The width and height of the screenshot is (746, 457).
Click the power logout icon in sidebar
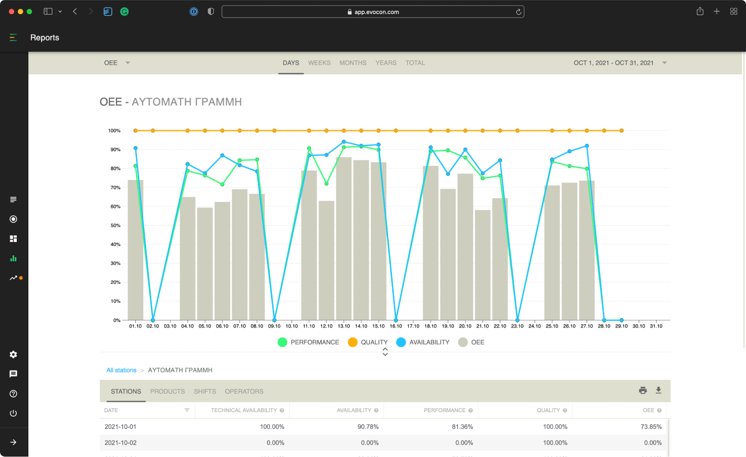pos(13,413)
